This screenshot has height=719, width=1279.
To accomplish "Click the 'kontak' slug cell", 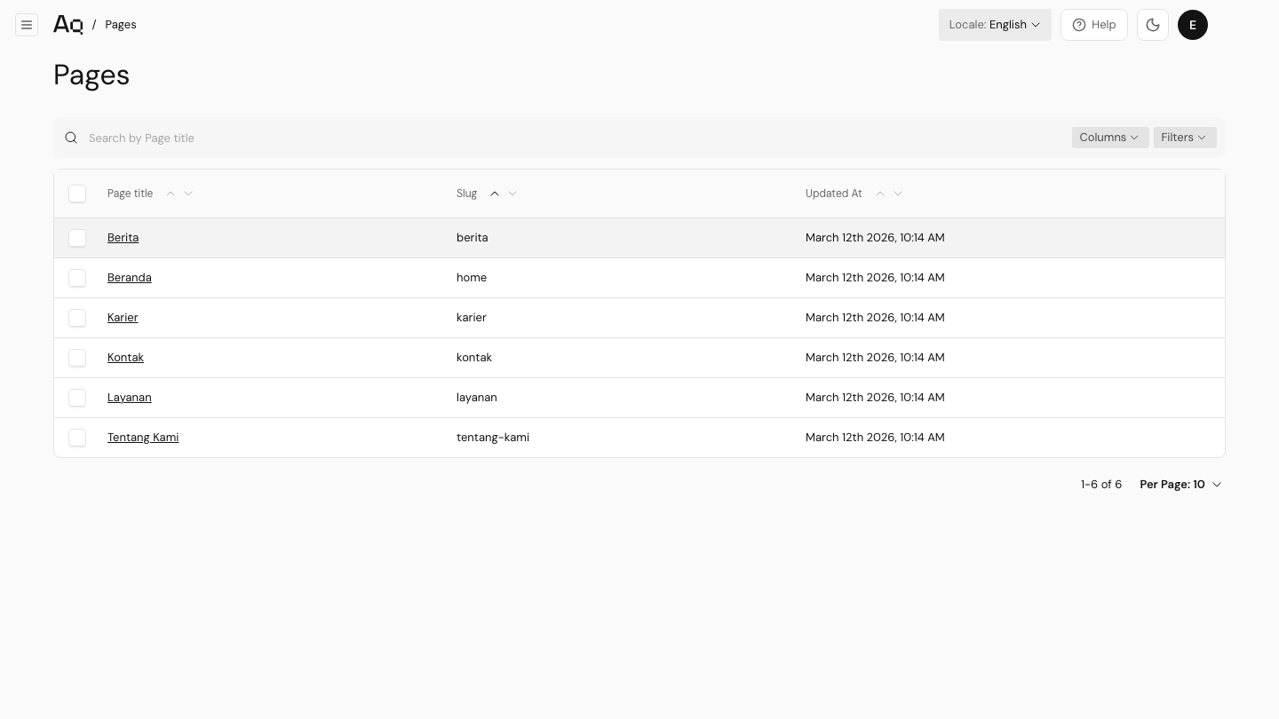I will (474, 358).
